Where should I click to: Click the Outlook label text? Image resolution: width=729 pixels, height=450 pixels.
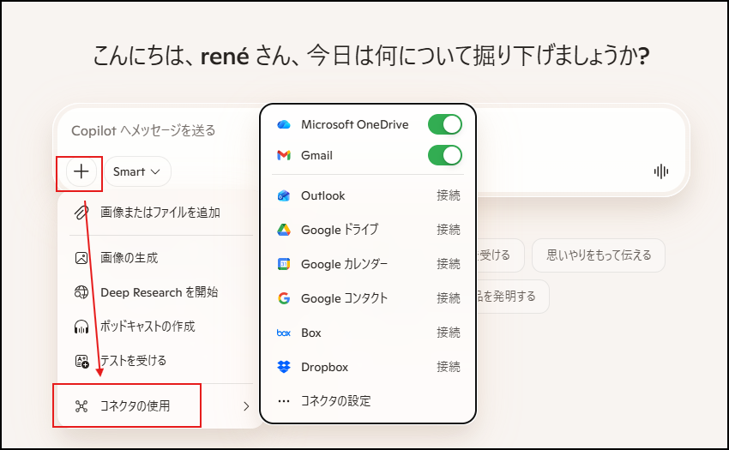(x=323, y=195)
